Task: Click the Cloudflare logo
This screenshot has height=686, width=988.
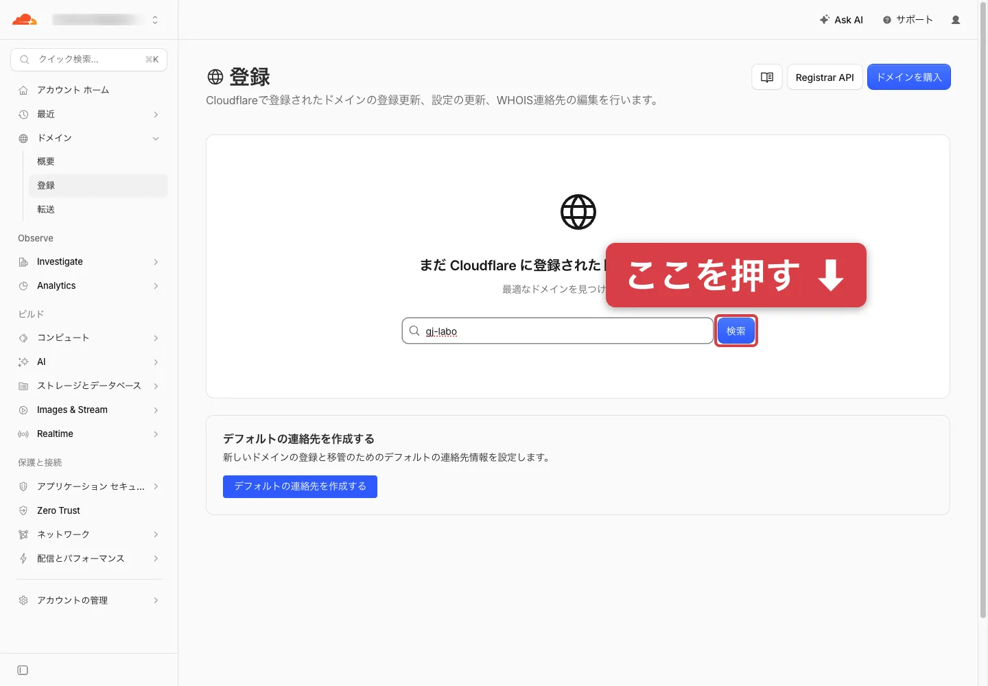Action: coord(25,20)
